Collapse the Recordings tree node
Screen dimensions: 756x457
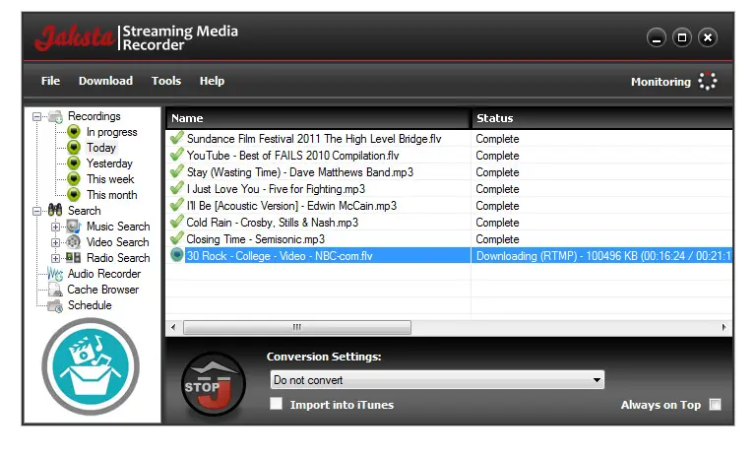coord(36,116)
